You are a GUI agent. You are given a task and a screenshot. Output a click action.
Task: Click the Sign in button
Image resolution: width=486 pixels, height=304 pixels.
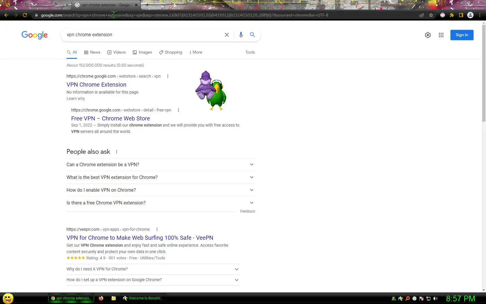coord(462,35)
